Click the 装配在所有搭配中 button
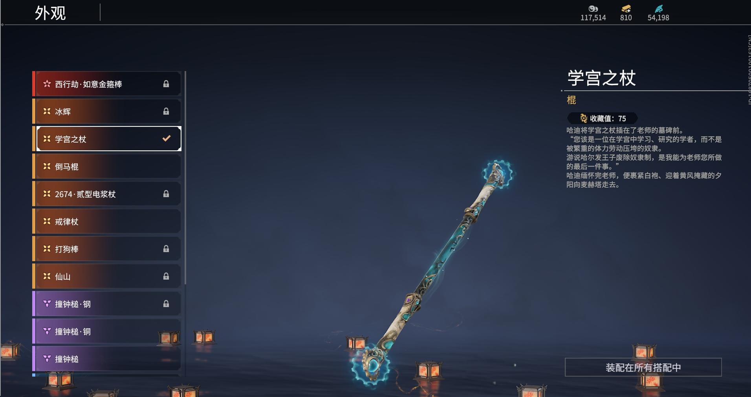 tap(643, 367)
